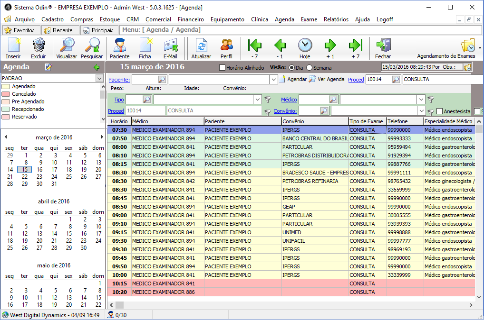This screenshot has height=320, width=484.
Task: Click the Tipo link label
Action: 119,100
